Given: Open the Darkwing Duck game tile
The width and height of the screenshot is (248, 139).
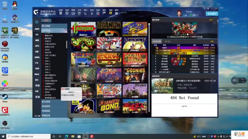Looking at the screenshot, I should (x=135, y=44).
